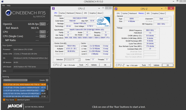Run the OpenGL benchmark
186x110 pixels.
coord(43,24)
